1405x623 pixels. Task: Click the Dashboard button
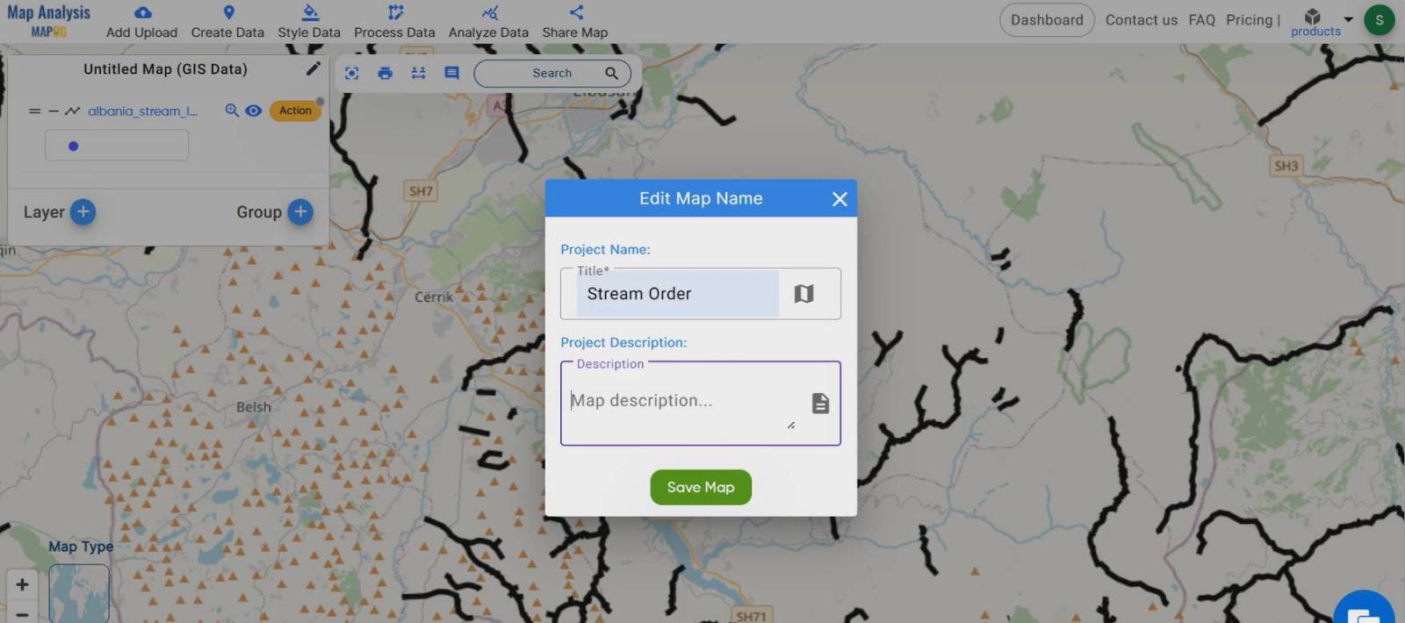pyautogui.click(x=1047, y=19)
